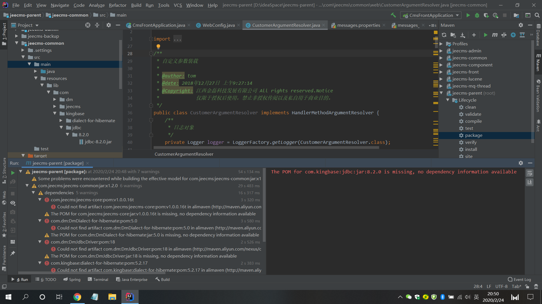Click the Rerun icon in Run panel
This screenshot has height=304, width=542.
[x=13, y=173]
